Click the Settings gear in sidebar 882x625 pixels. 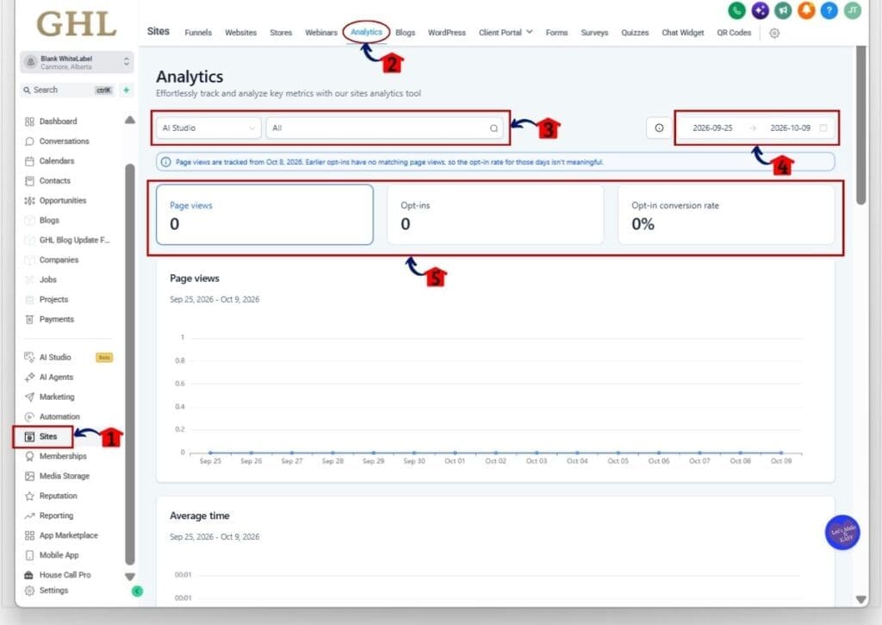(30, 591)
